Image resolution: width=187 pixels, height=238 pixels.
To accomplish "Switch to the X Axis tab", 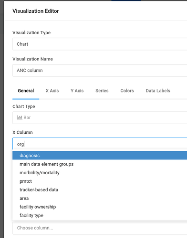I will click(x=52, y=91).
